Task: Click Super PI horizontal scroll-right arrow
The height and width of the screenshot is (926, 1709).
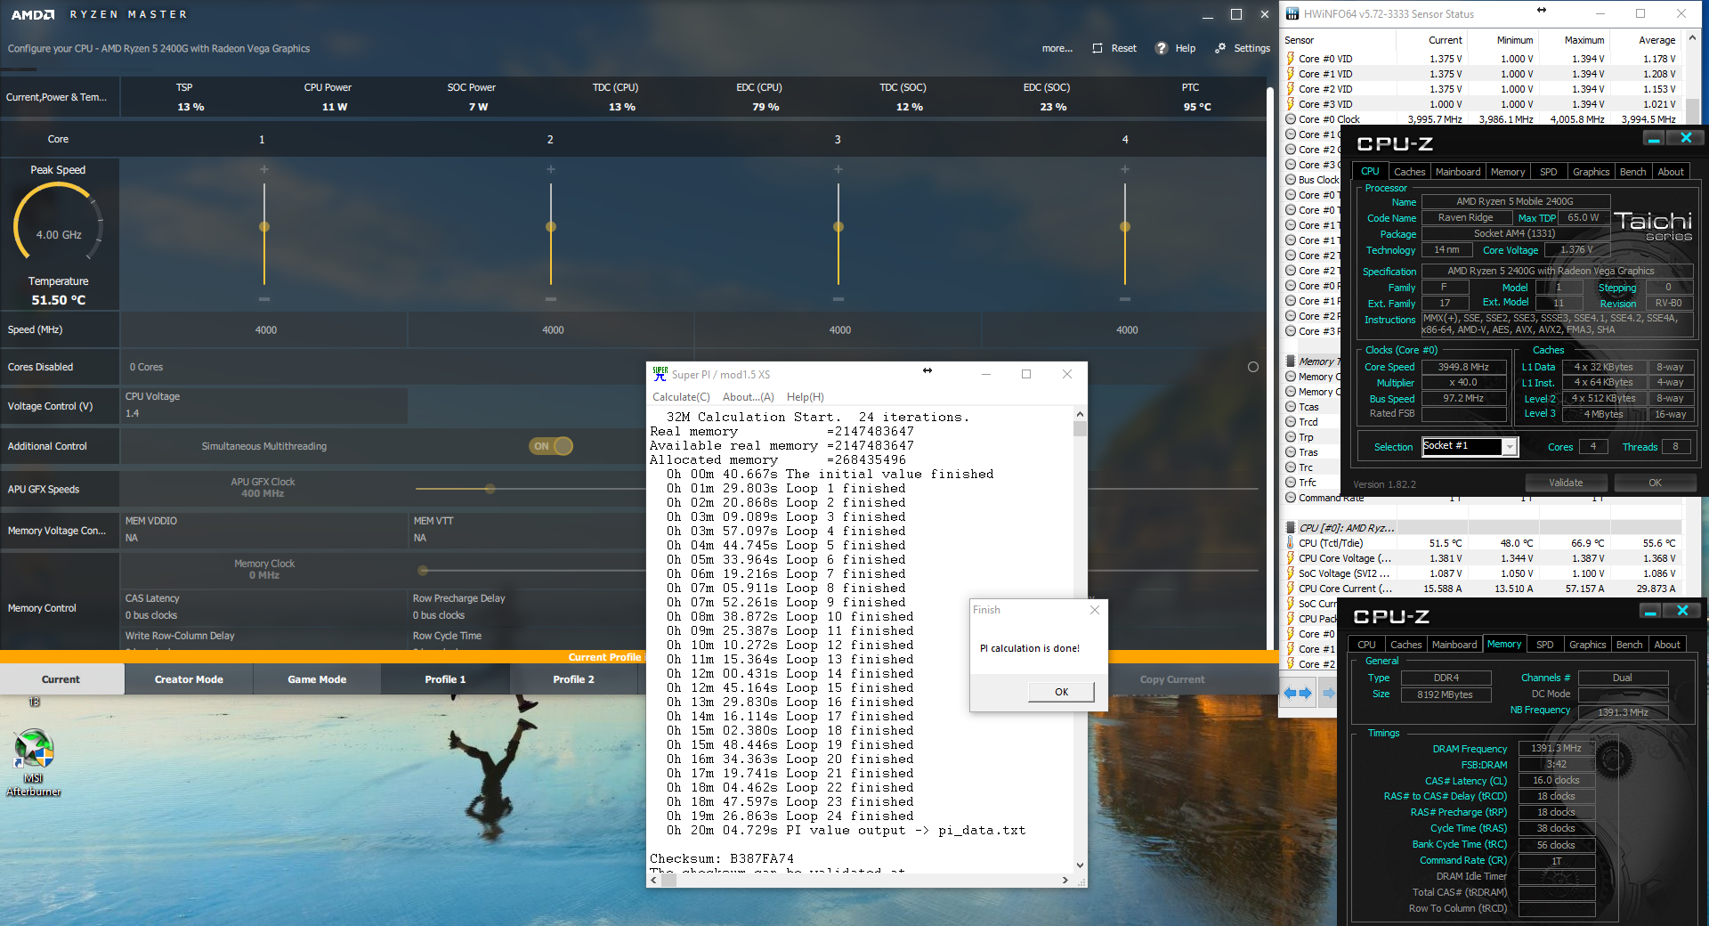Action: [1065, 880]
